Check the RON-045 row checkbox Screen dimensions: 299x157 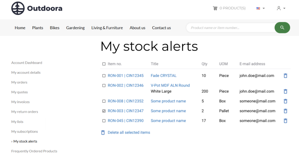click(x=104, y=121)
